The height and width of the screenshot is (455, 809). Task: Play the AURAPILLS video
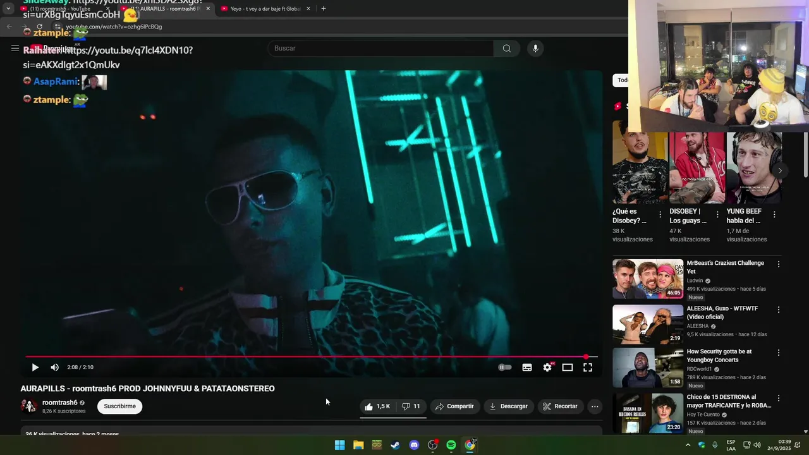click(35, 367)
